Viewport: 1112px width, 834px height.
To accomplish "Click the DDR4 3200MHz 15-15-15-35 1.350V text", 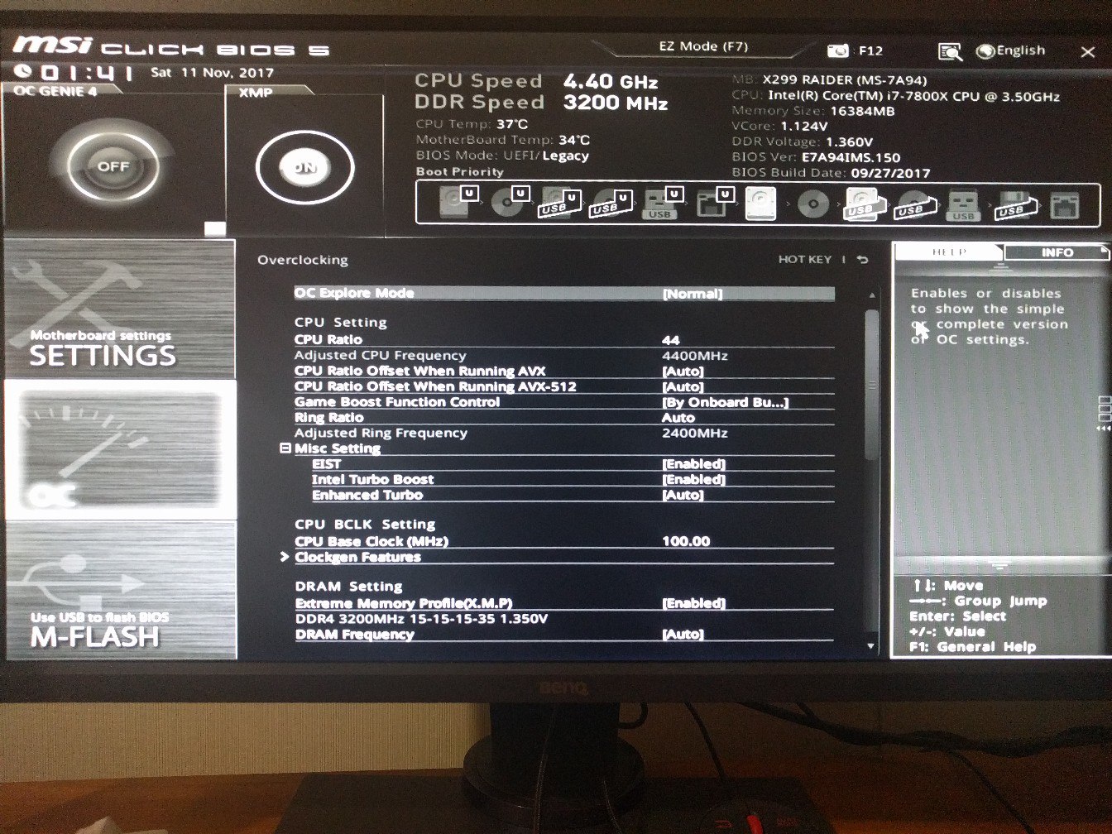I will point(421,619).
